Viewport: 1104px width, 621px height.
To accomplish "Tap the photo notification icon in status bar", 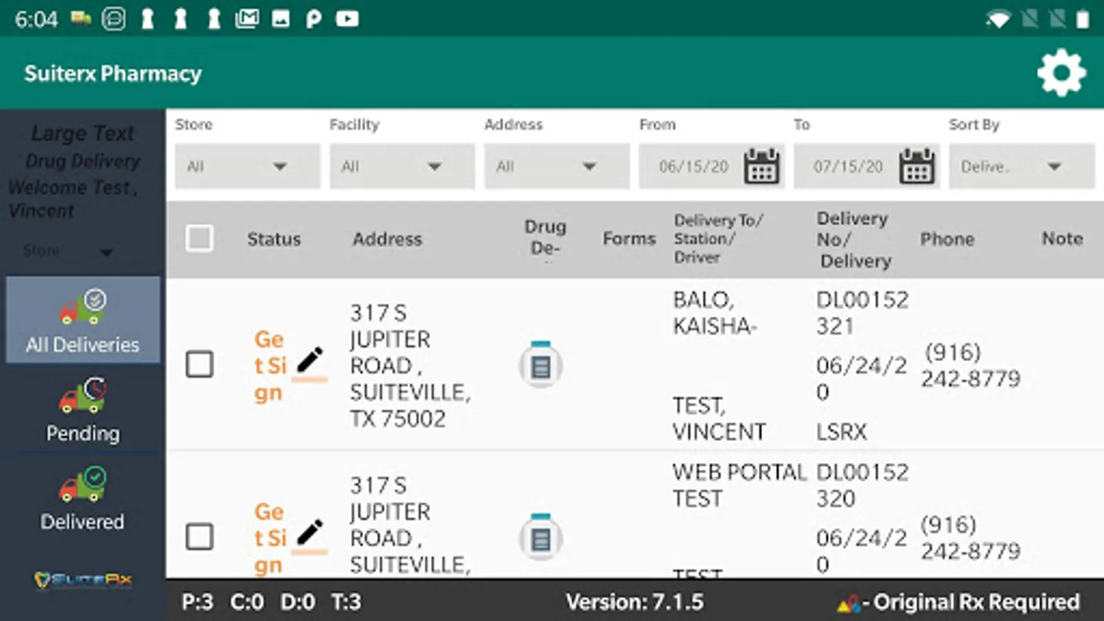I will click(x=281, y=19).
